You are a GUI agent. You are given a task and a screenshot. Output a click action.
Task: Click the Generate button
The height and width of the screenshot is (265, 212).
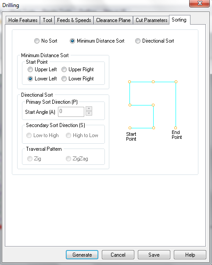tap(82, 255)
